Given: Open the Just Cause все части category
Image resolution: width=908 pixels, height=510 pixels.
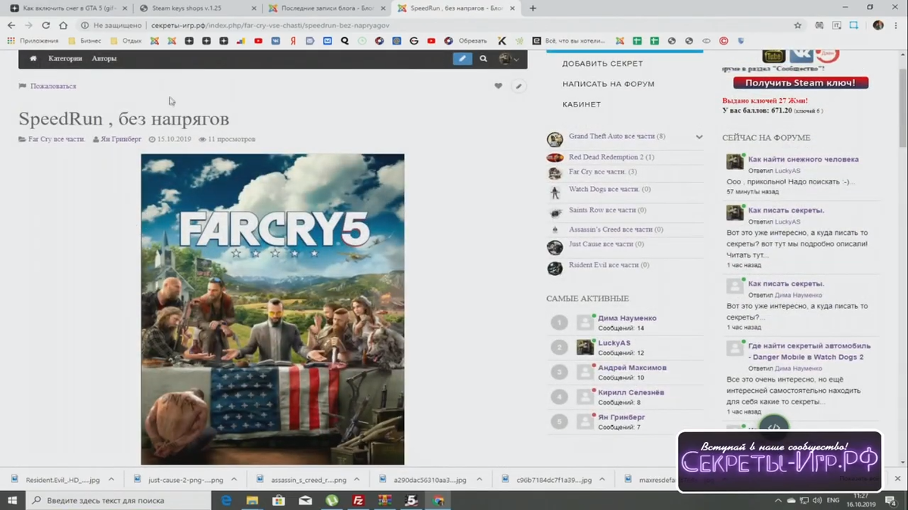Looking at the screenshot, I should pyautogui.click(x=607, y=245).
